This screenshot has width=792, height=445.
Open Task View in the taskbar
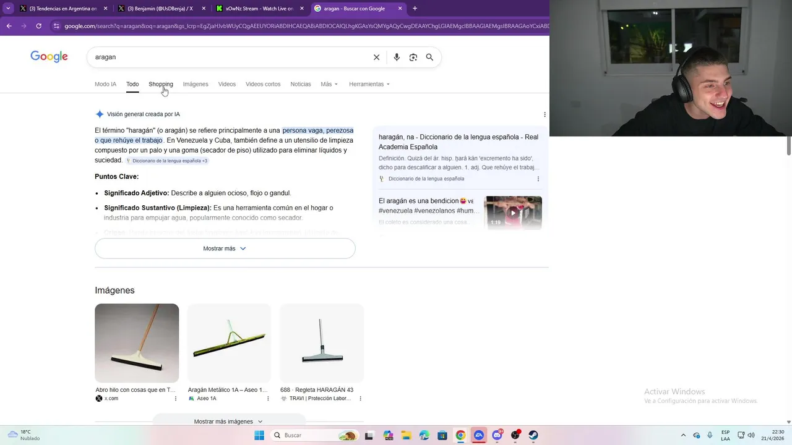[369, 435]
